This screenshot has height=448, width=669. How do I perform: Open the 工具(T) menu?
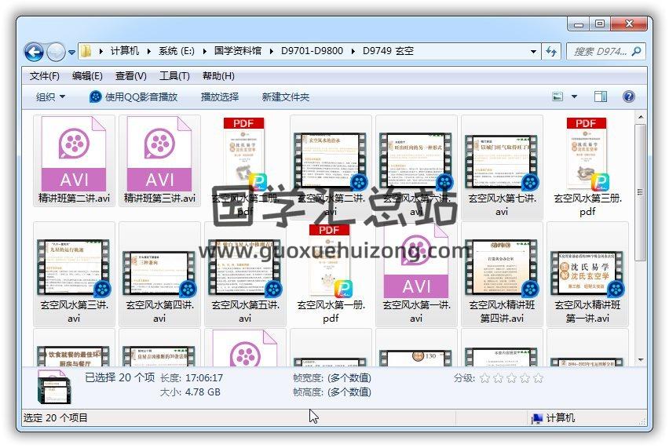click(x=174, y=76)
